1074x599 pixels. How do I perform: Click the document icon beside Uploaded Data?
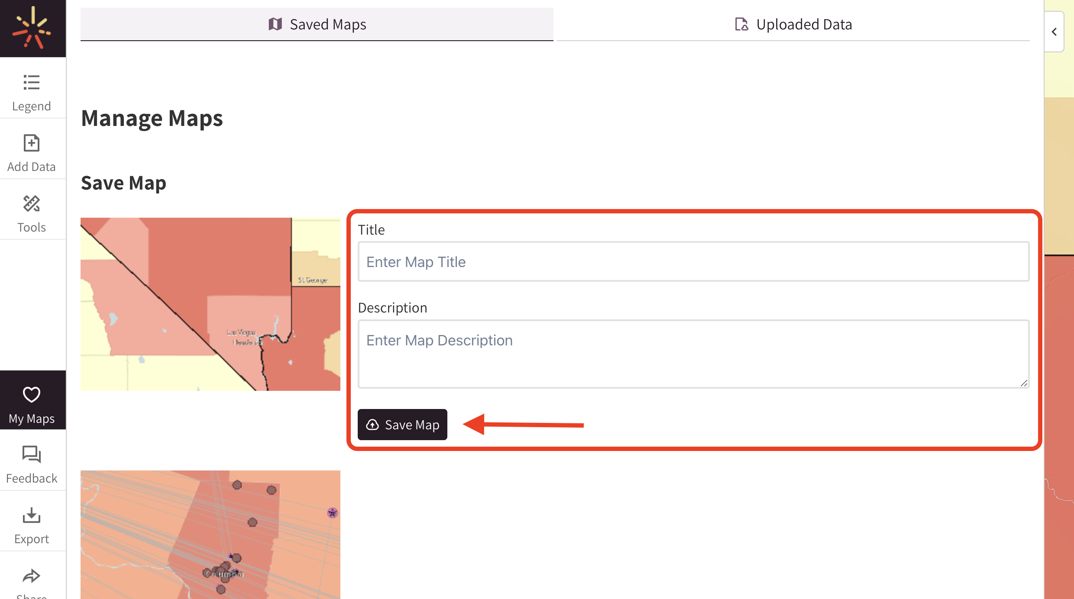[741, 25]
